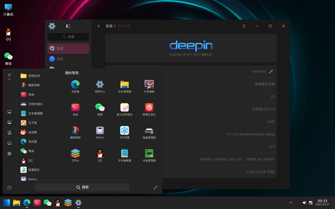Select the kernel version 6.12.41-amd64-desktop-rolling text
The height and width of the screenshot is (209, 335).
(251, 134)
